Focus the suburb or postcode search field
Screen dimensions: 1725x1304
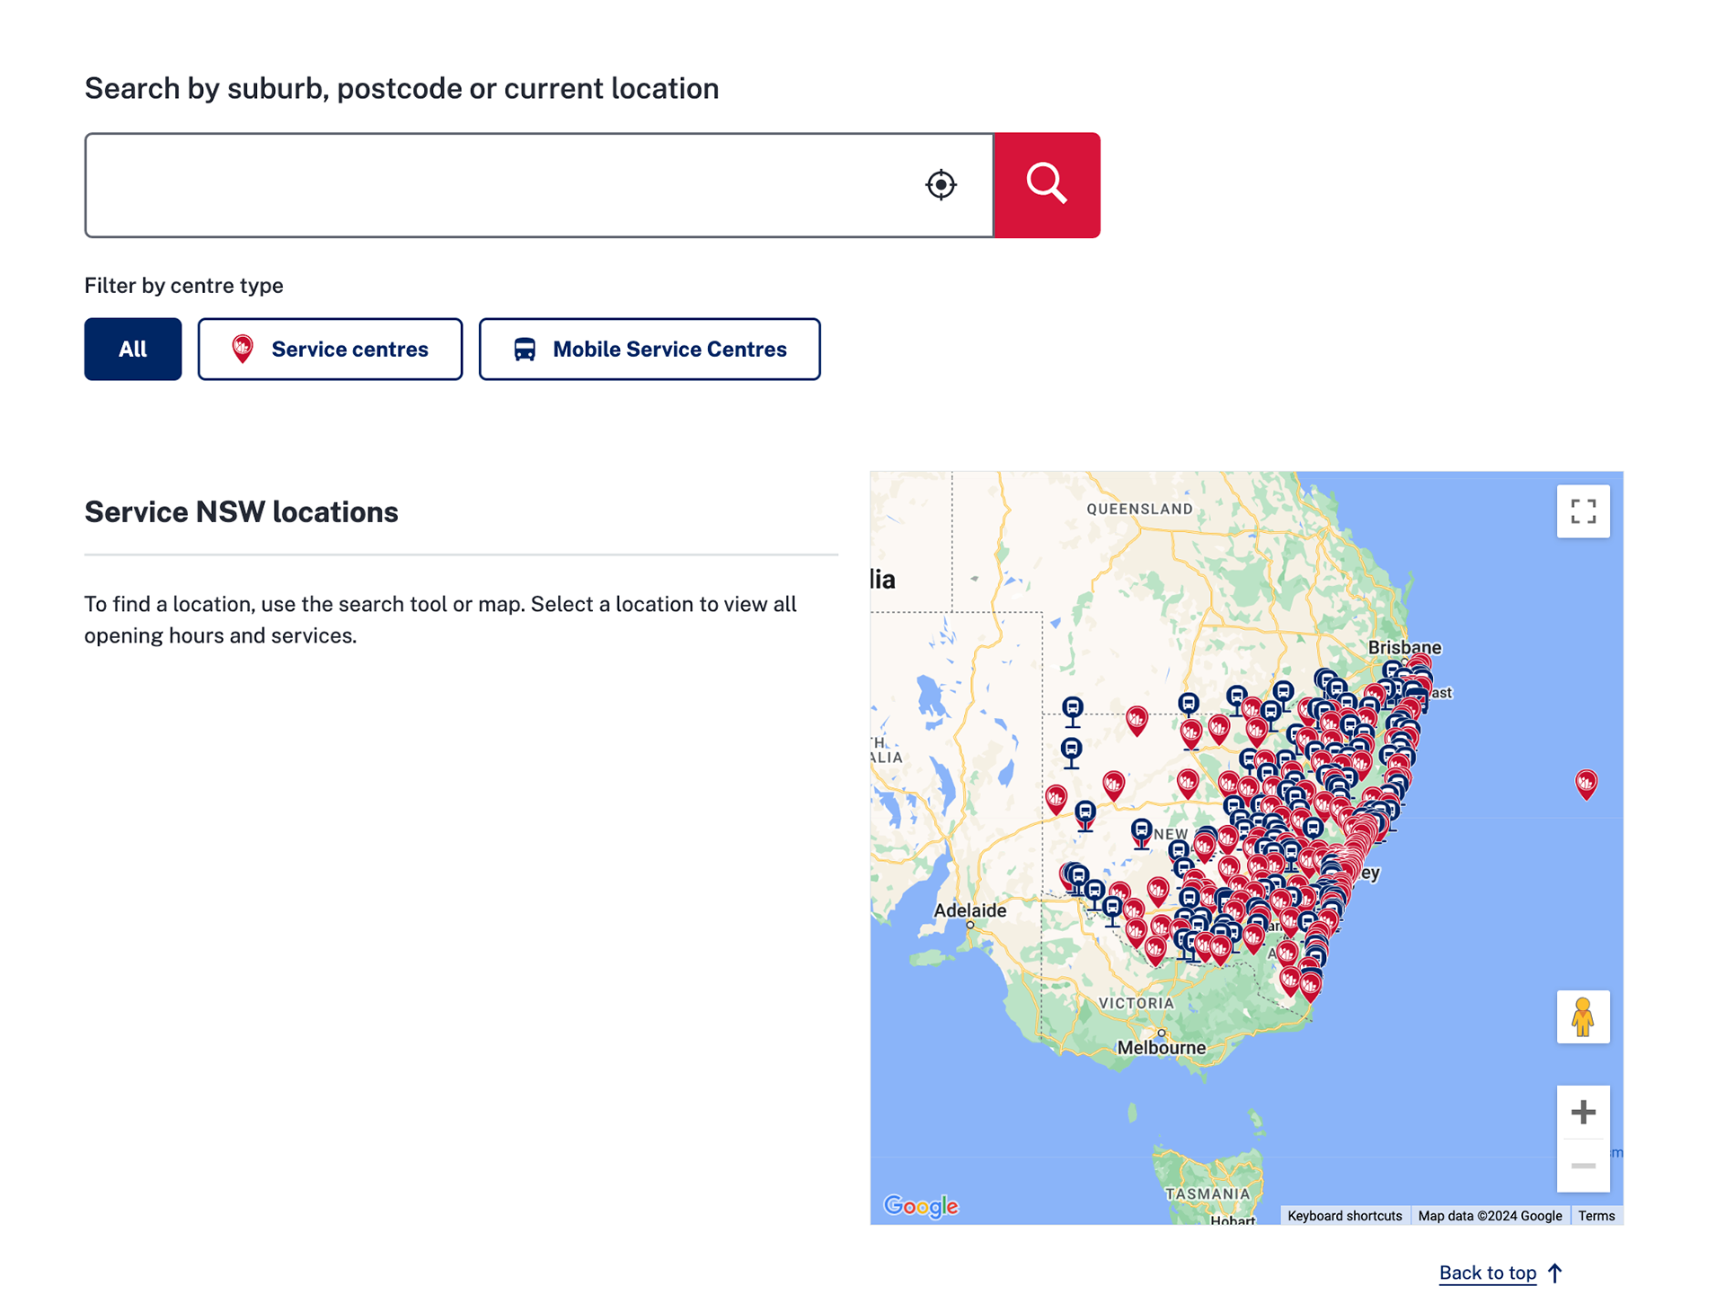pos(539,185)
